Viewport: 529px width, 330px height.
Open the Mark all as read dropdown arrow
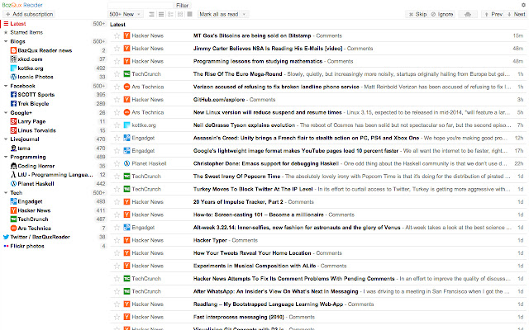coord(245,15)
